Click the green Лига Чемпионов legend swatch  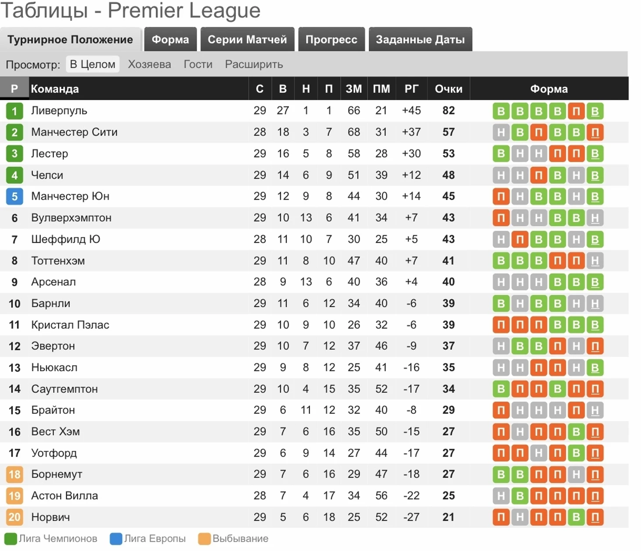coord(11,539)
